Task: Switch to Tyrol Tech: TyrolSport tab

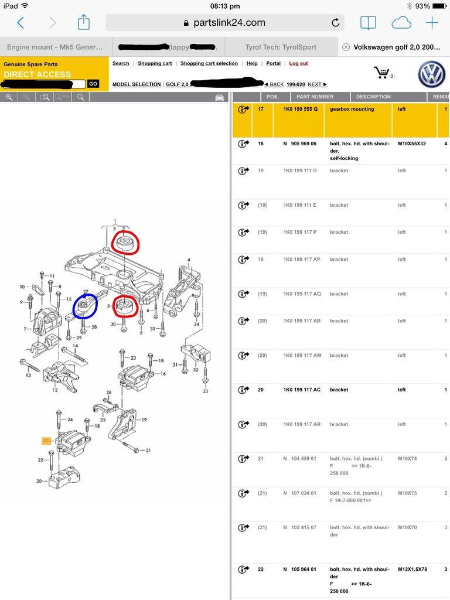Action: pos(281,47)
